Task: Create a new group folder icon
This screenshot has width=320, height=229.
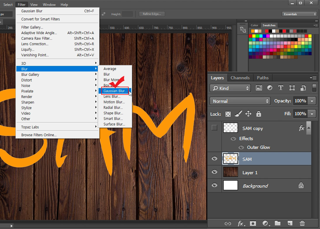Action: [277, 223]
